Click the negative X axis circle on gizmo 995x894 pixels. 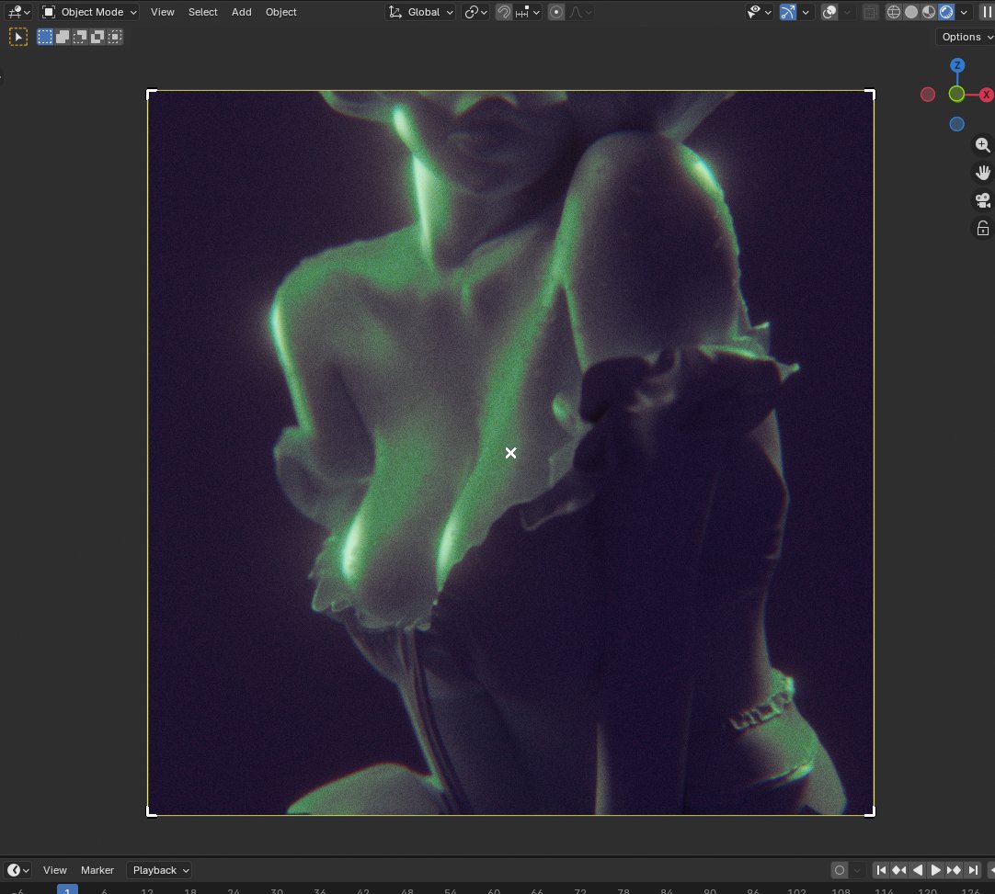coord(928,95)
